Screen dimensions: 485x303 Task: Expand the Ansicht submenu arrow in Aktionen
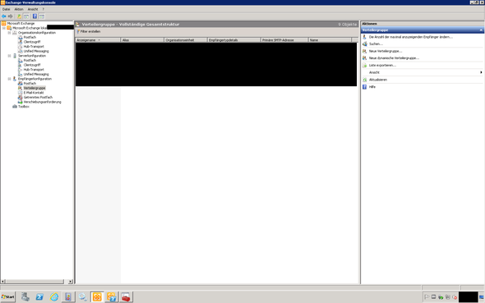(481, 72)
